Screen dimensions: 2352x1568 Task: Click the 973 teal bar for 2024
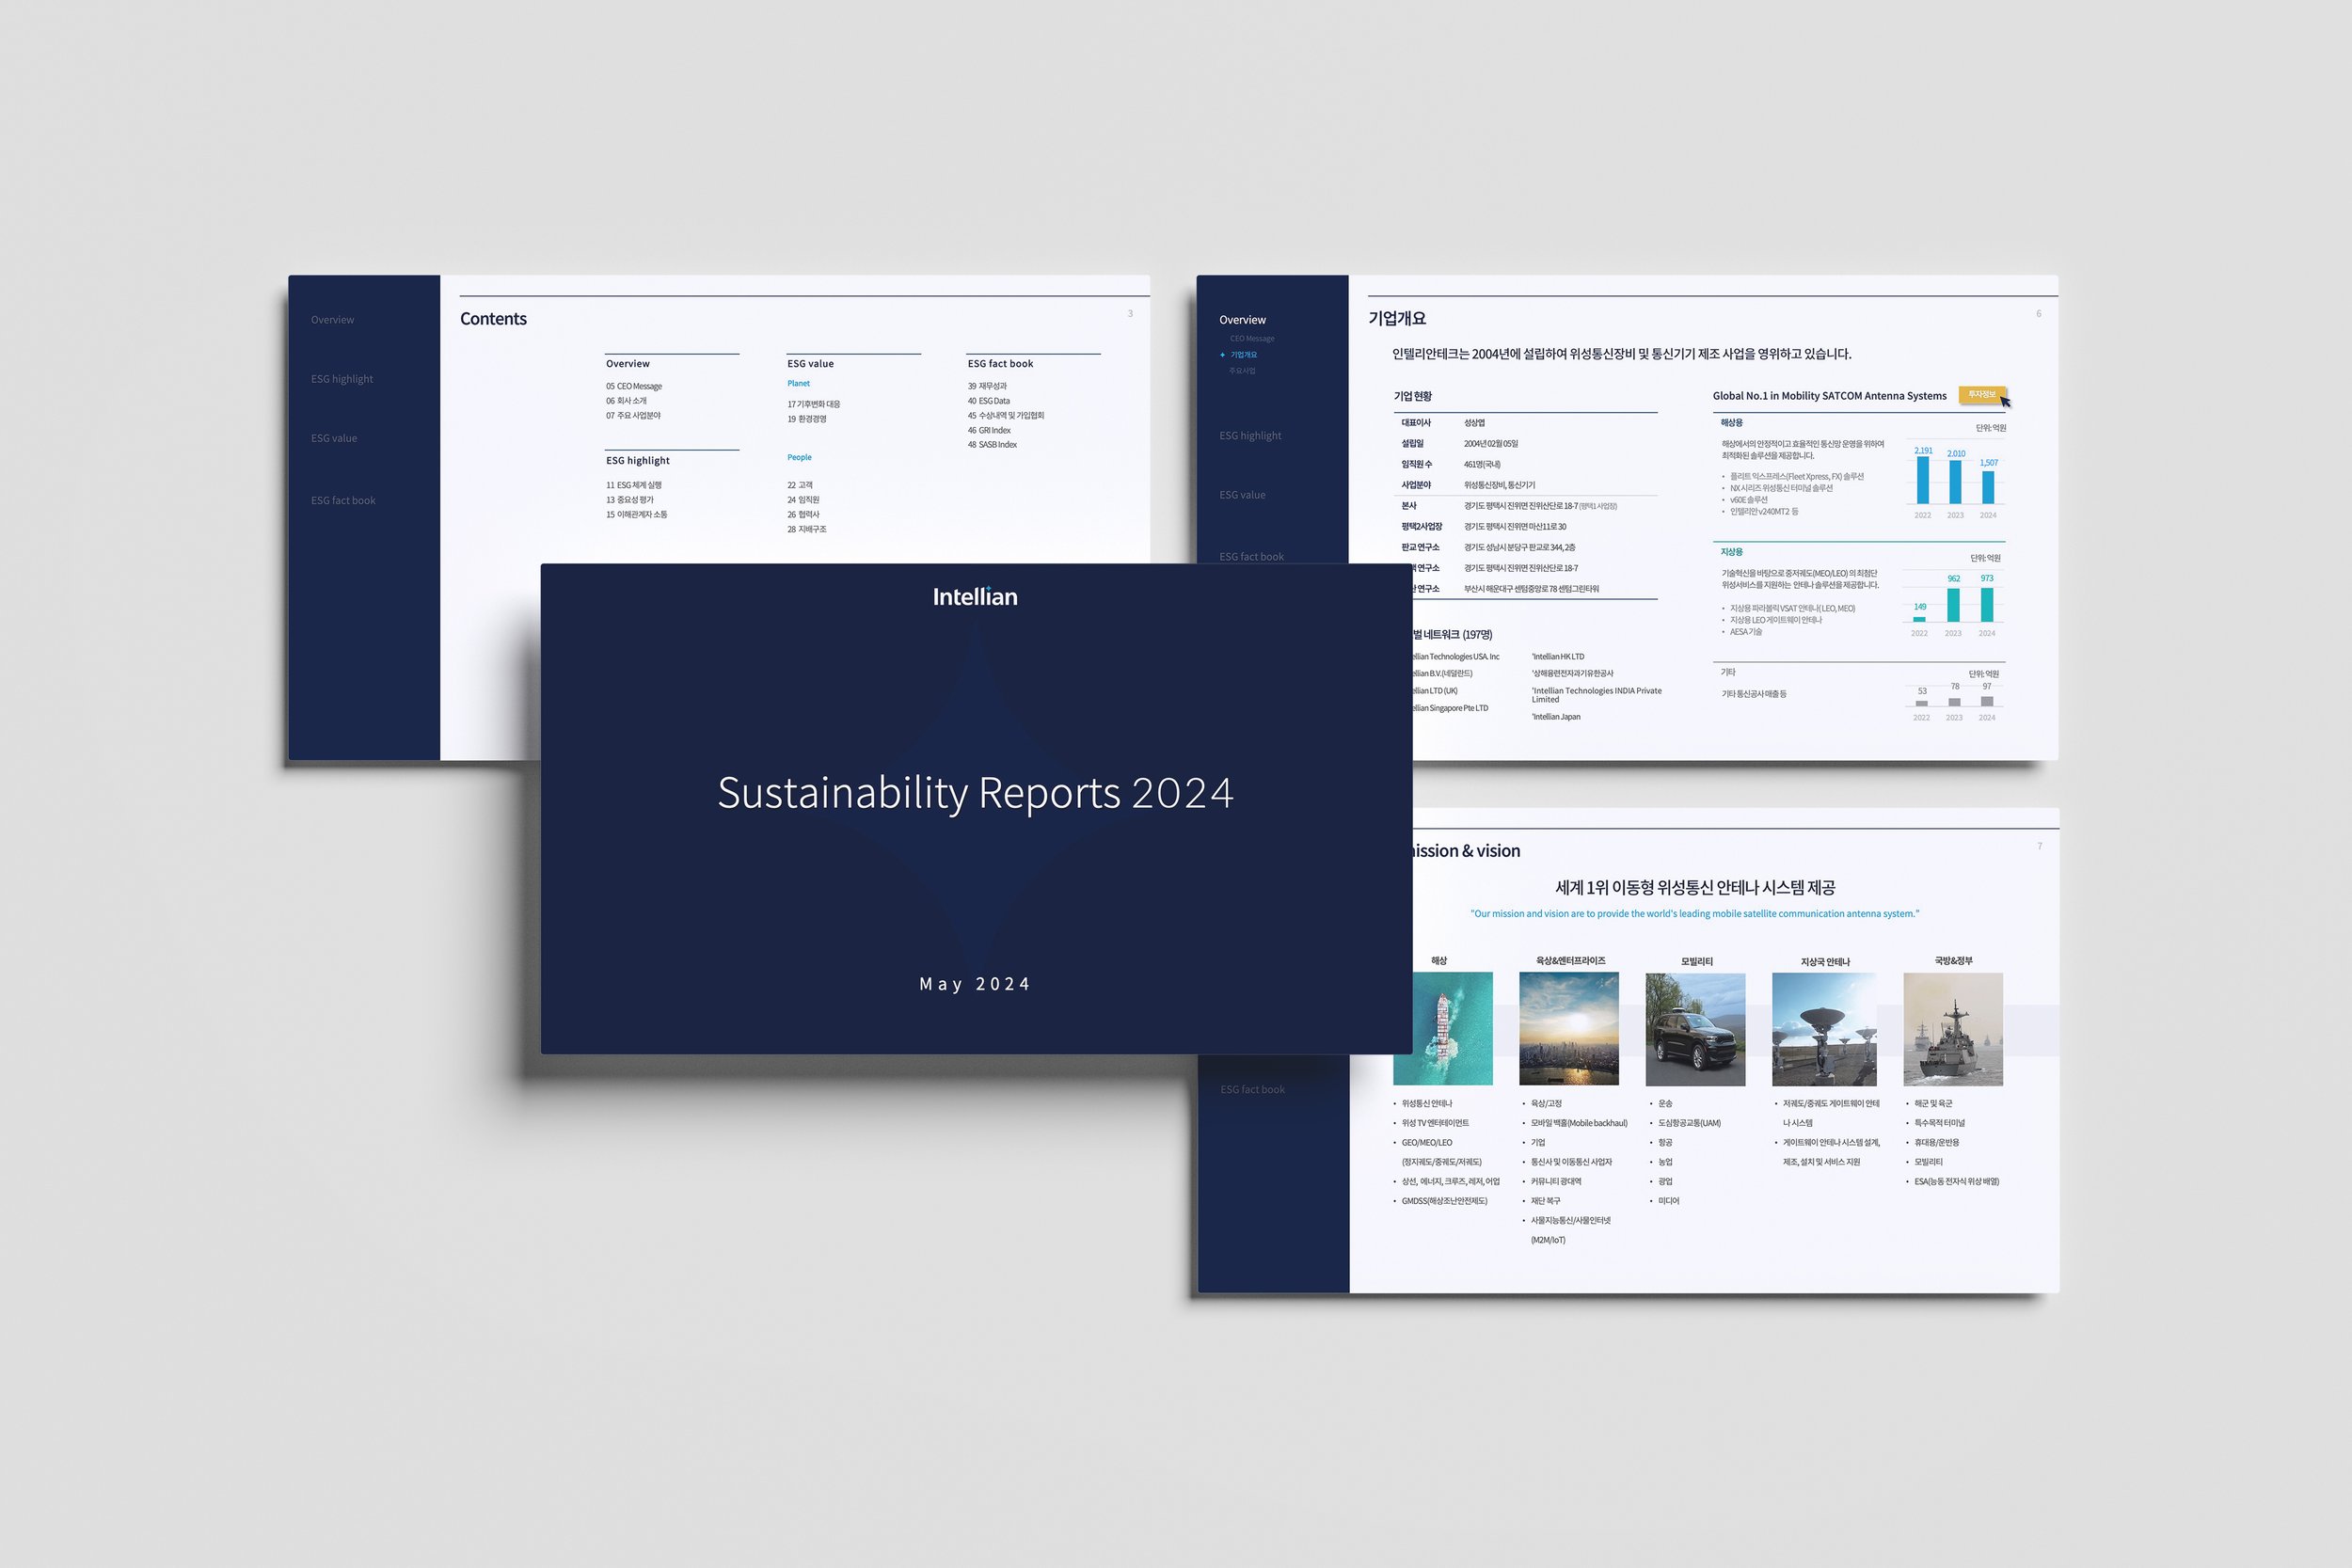[x=1987, y=605]
